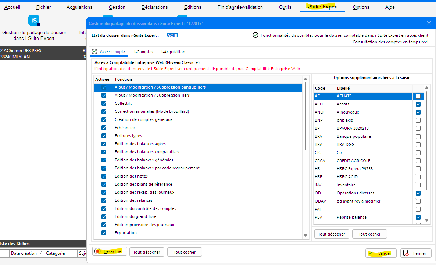
Task: Select the Edition du grand-livre row
Action: click(135, 216)
